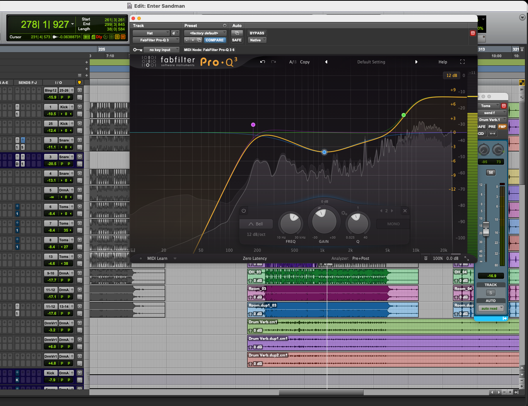
Task: Enter full screen mode in Pro-Q
Action: (x=462, y=62)
